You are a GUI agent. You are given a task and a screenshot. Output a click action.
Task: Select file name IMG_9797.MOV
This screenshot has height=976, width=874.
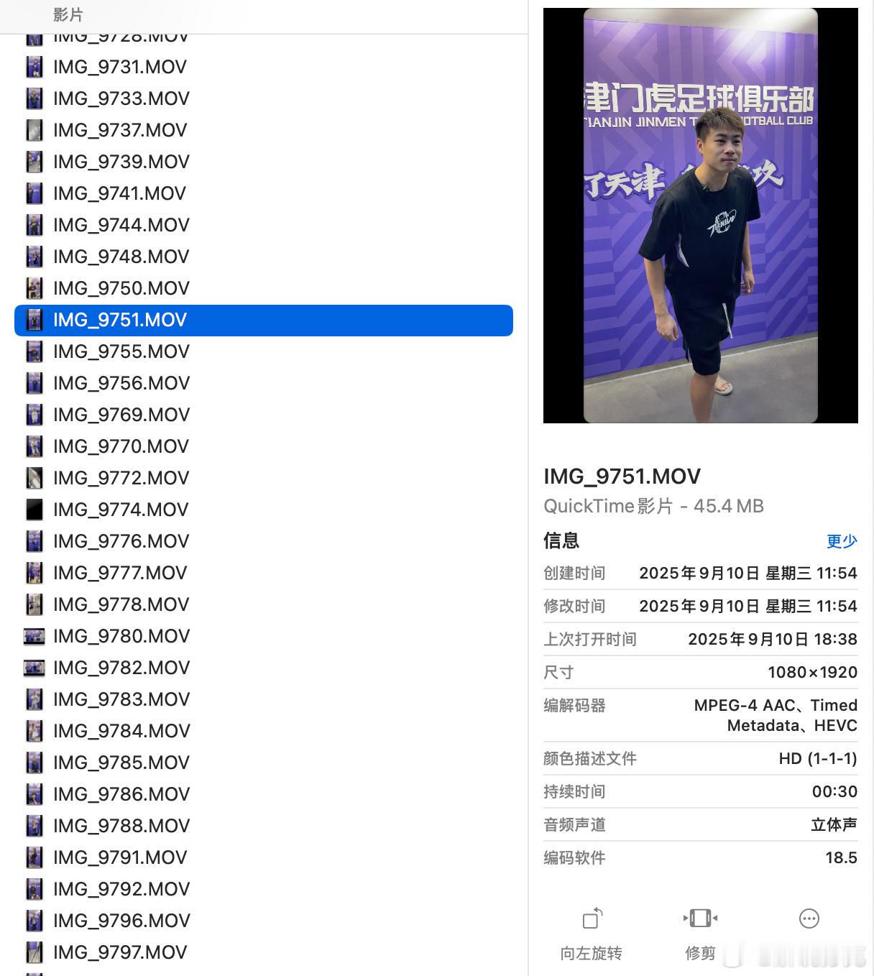(x=120, y=952)
